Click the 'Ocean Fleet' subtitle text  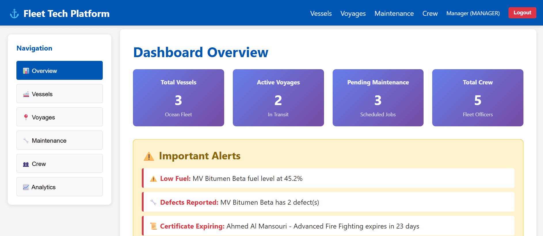(x=178, y=115)
